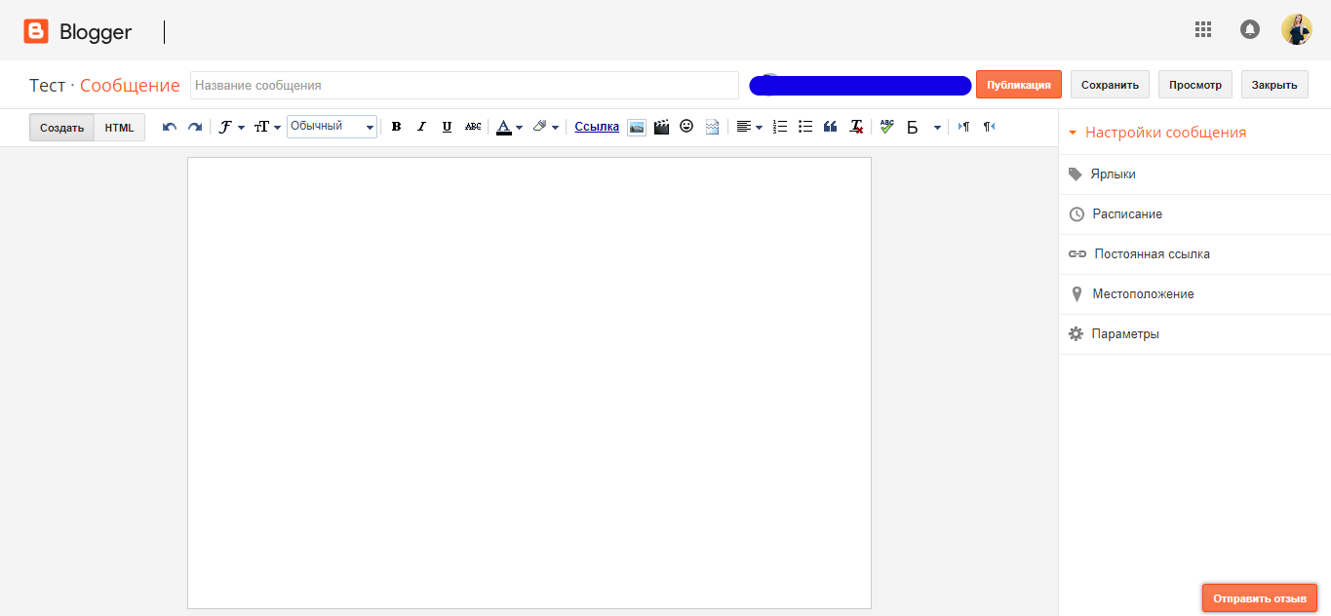Remove formatting with the crossed T icon
The height and width of the screenshot is (616, 1331).
(856, 127)
